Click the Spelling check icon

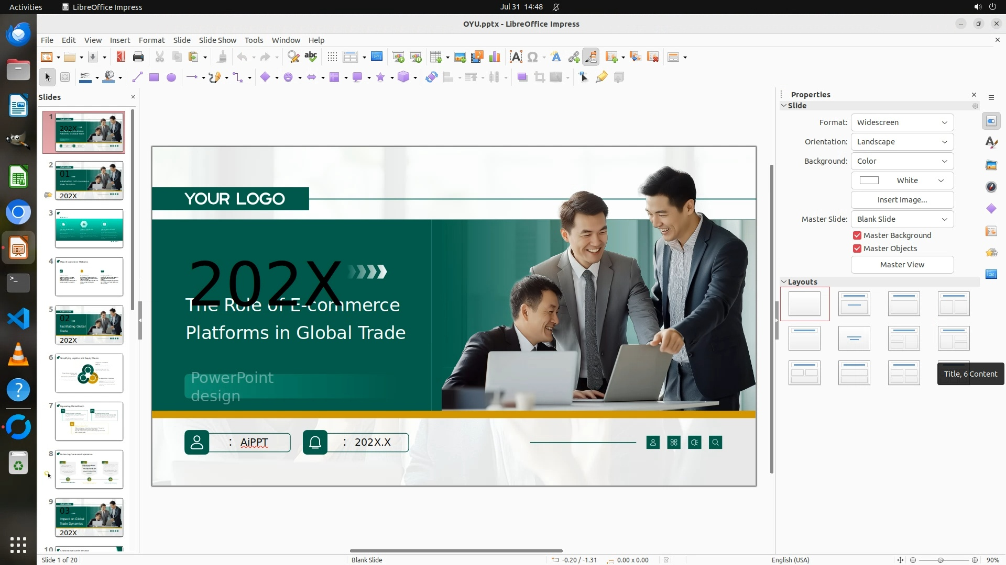311,57
